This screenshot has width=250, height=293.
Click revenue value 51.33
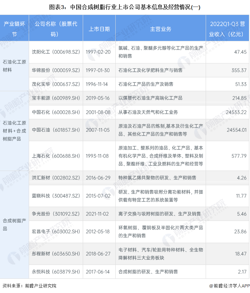[241, 84]
